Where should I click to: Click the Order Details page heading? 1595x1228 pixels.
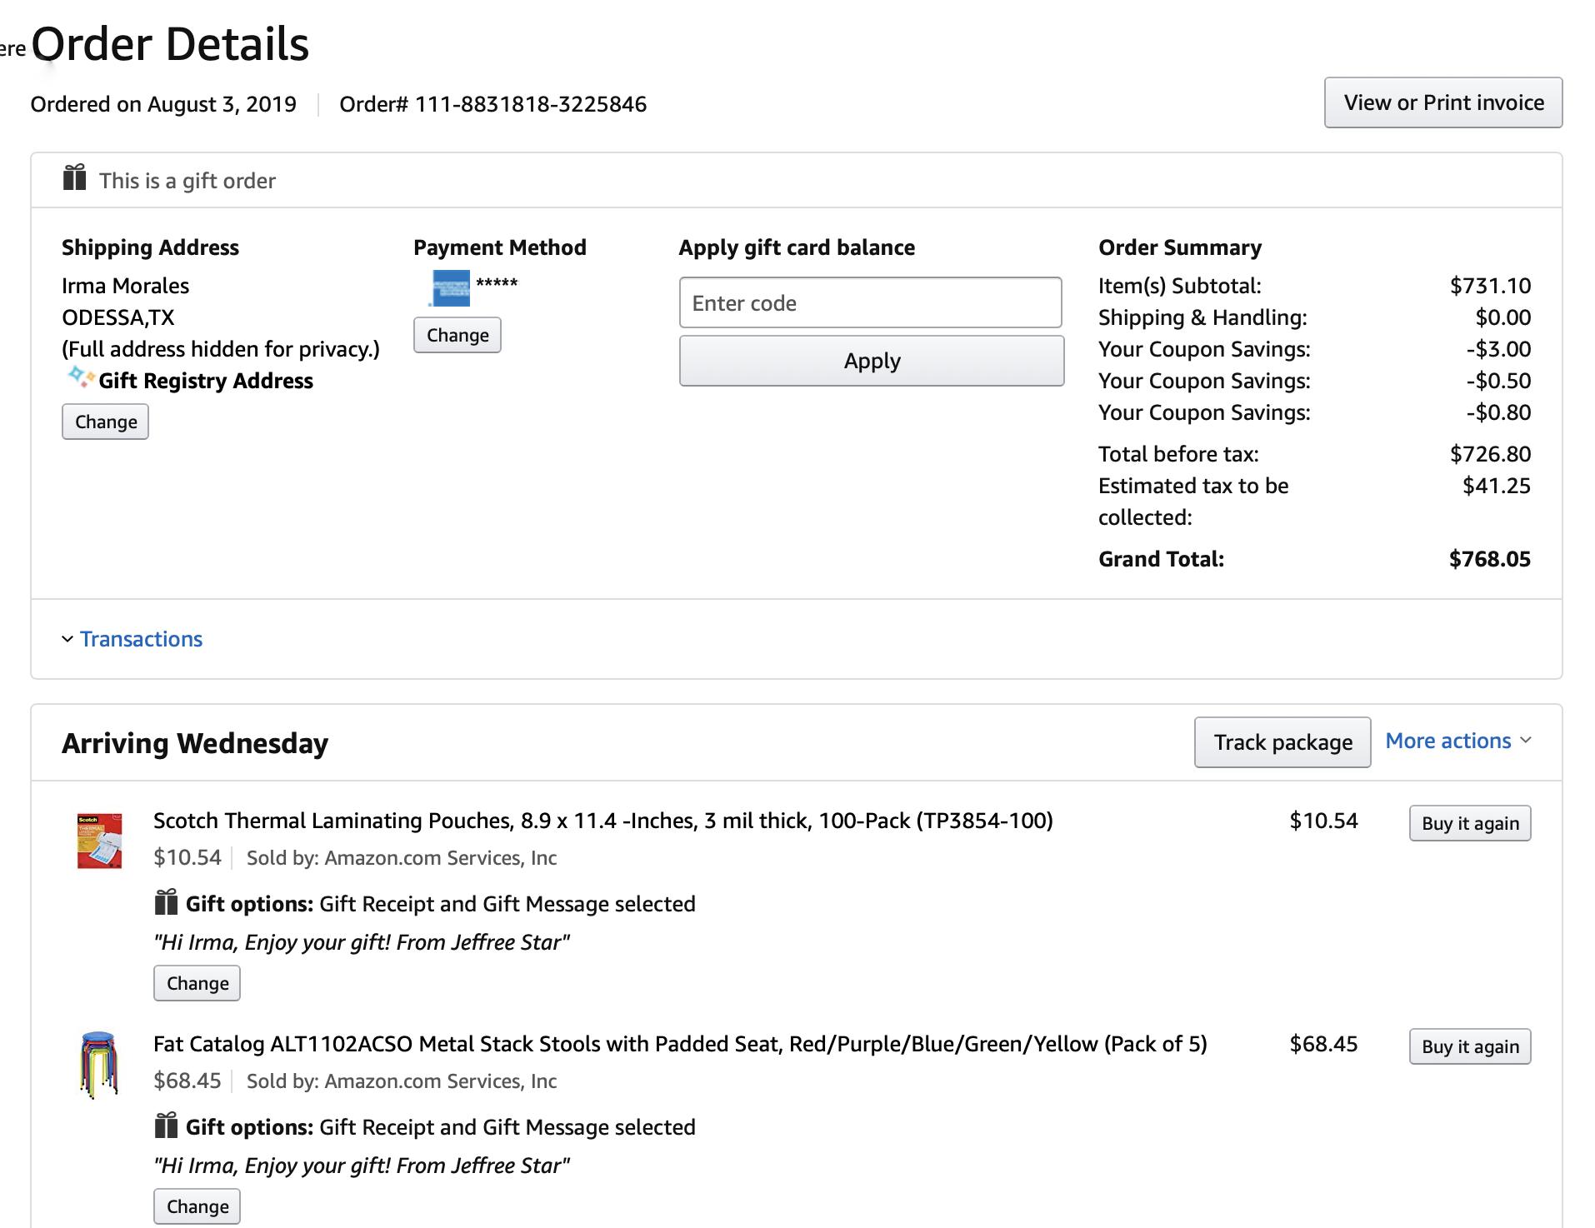pyautogui.click(x=170, y=43)
